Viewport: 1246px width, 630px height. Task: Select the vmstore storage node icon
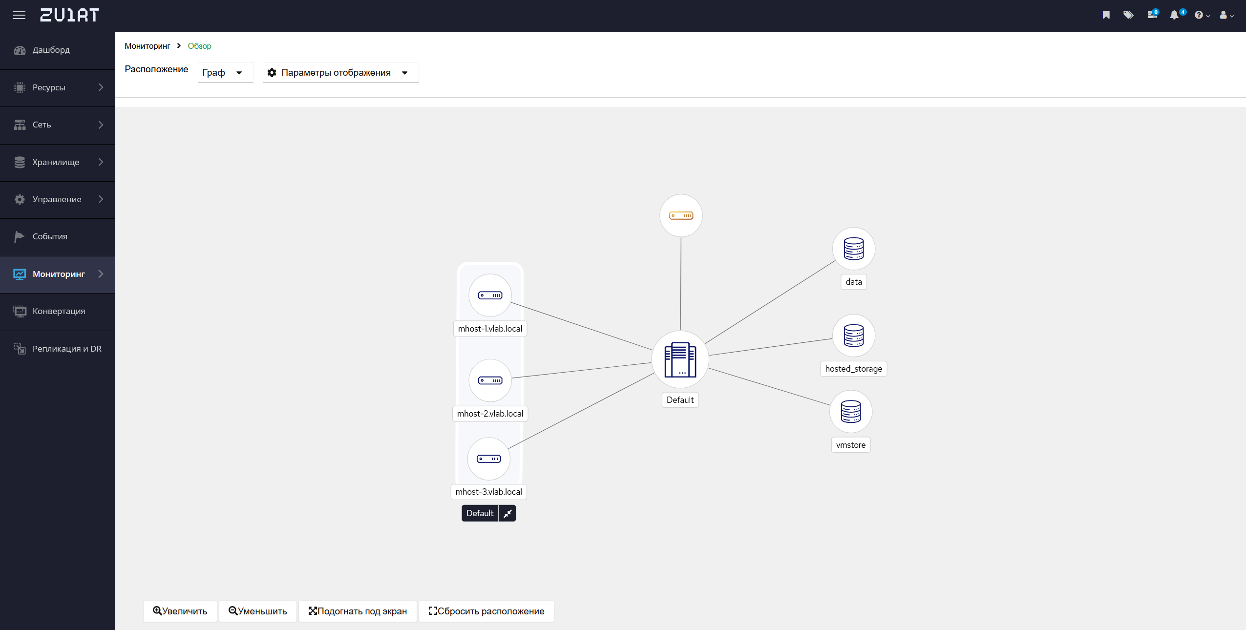coord(851,412)
